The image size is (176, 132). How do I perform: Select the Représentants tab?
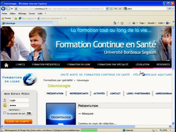point(79,93)
